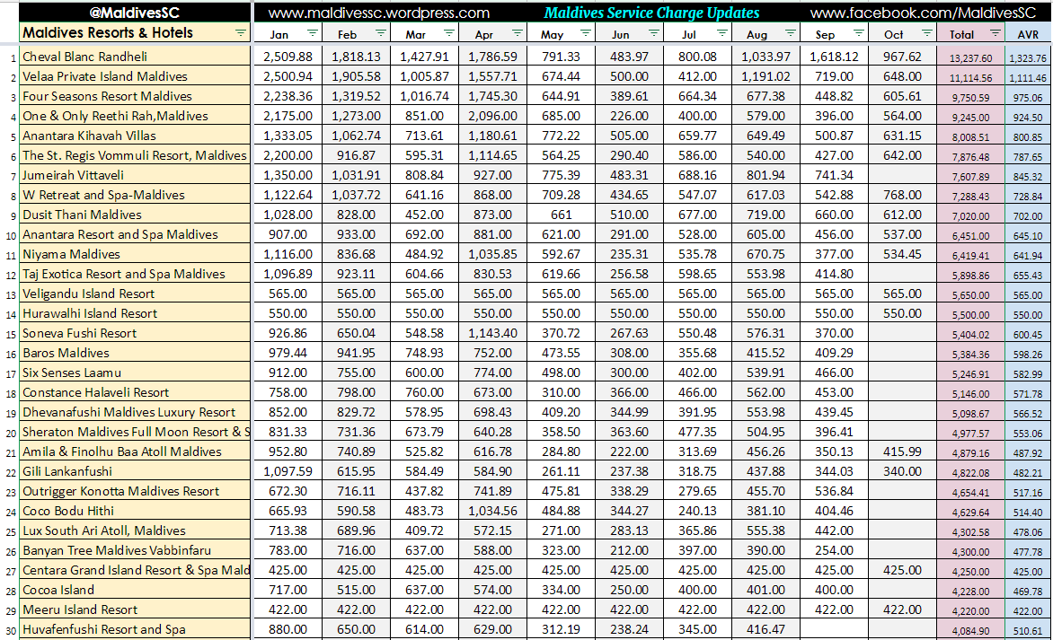Select Cheval Blanc Jan value 2,509.88
This screenshot has height=640, width=1053.
coord(288,57)
